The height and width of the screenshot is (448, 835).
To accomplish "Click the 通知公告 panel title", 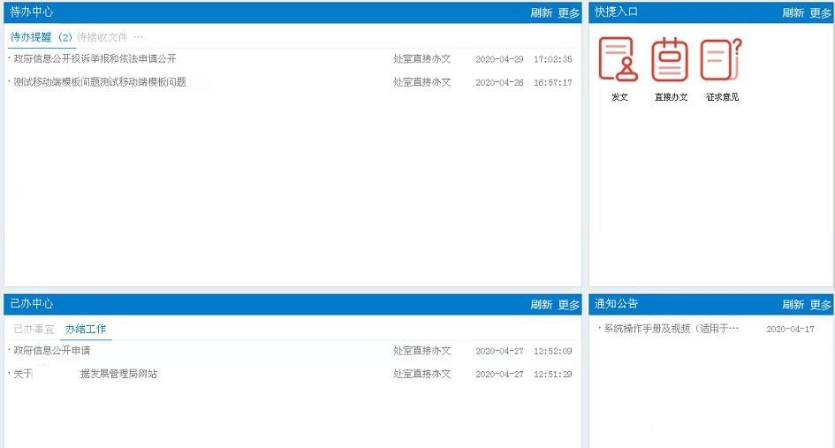I will click(x=616, y=304).
